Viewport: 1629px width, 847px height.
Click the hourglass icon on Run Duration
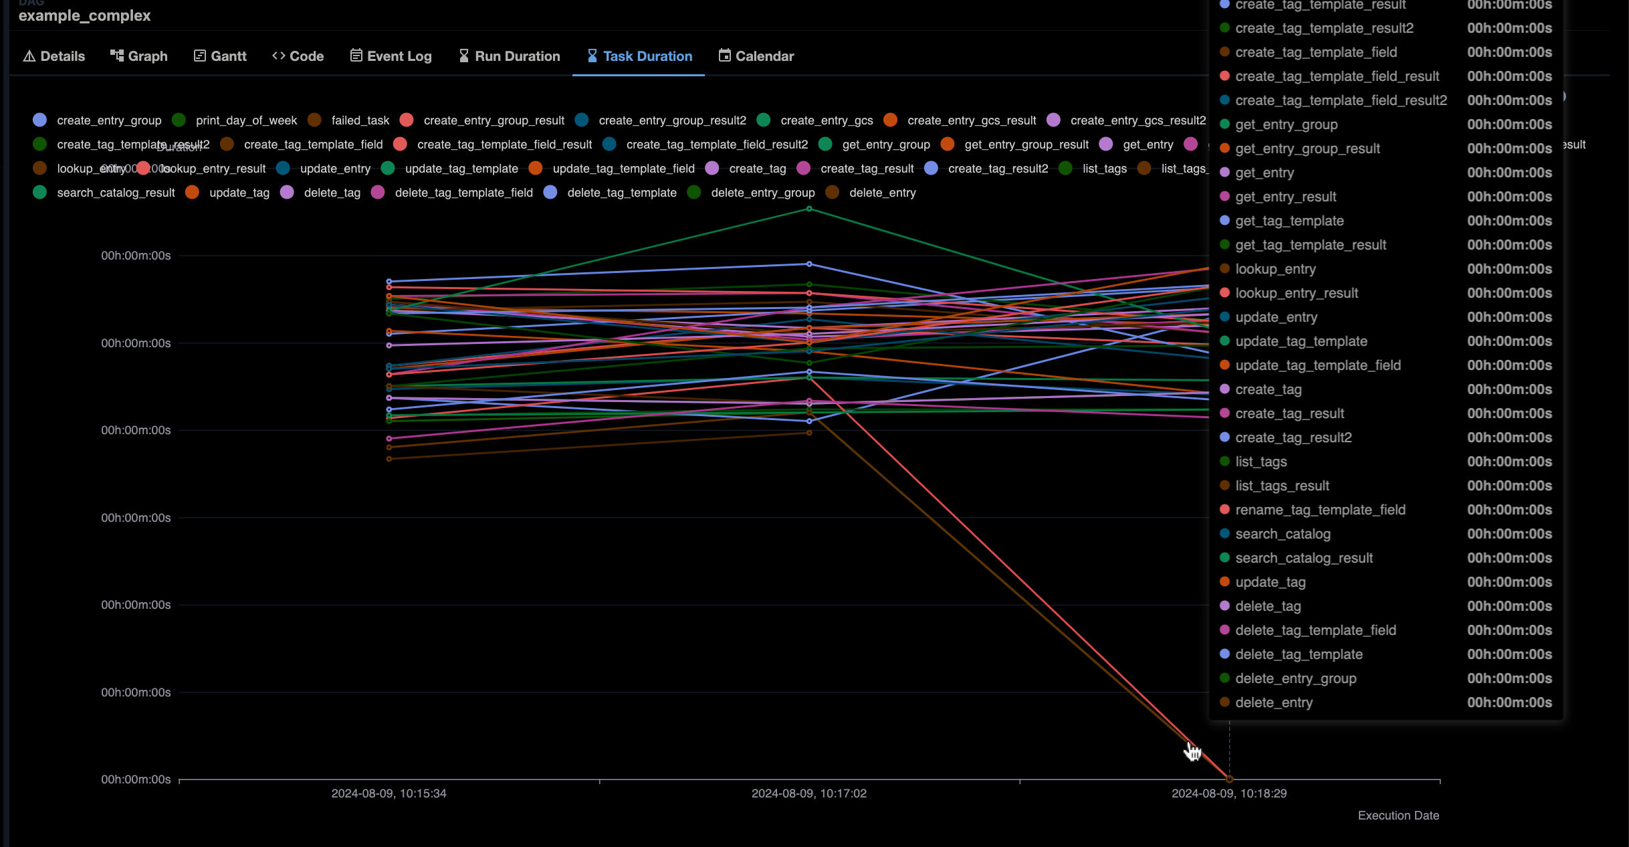click(462, 55)
